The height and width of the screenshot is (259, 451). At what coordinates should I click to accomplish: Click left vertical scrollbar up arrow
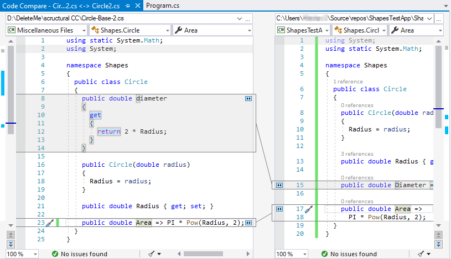pos(11,41)
